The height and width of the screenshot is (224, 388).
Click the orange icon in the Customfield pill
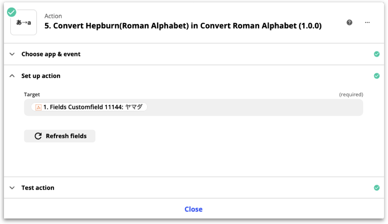39,107
